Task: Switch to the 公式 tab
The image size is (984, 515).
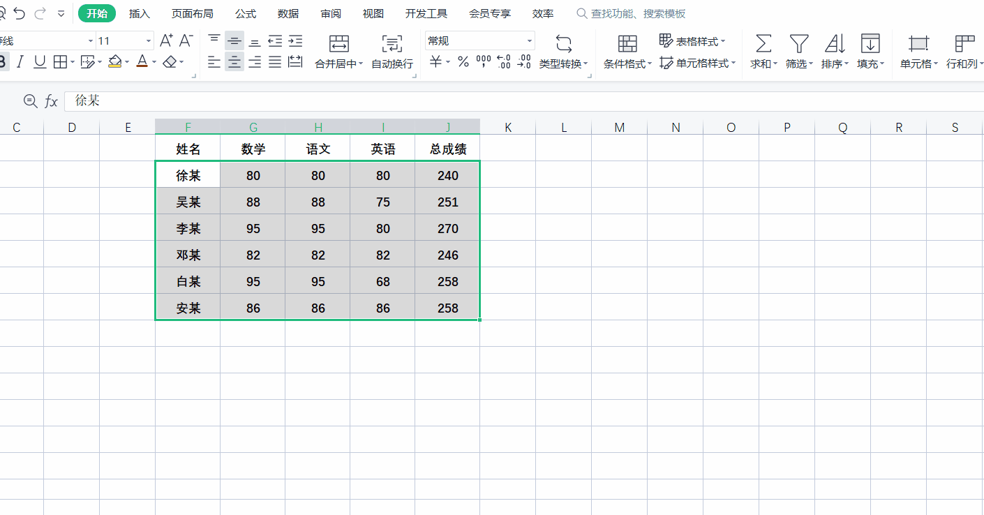Action: click(x=246, y=13)
